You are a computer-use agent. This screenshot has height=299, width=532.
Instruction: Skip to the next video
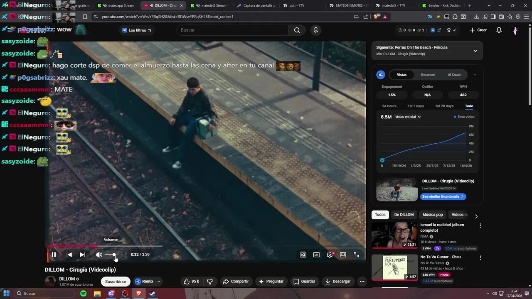pyautogui.click(x=82, y=255)
